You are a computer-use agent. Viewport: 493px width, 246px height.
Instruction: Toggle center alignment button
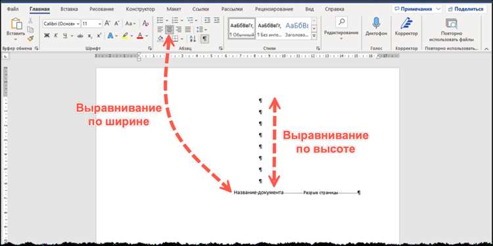pos(170,30)
